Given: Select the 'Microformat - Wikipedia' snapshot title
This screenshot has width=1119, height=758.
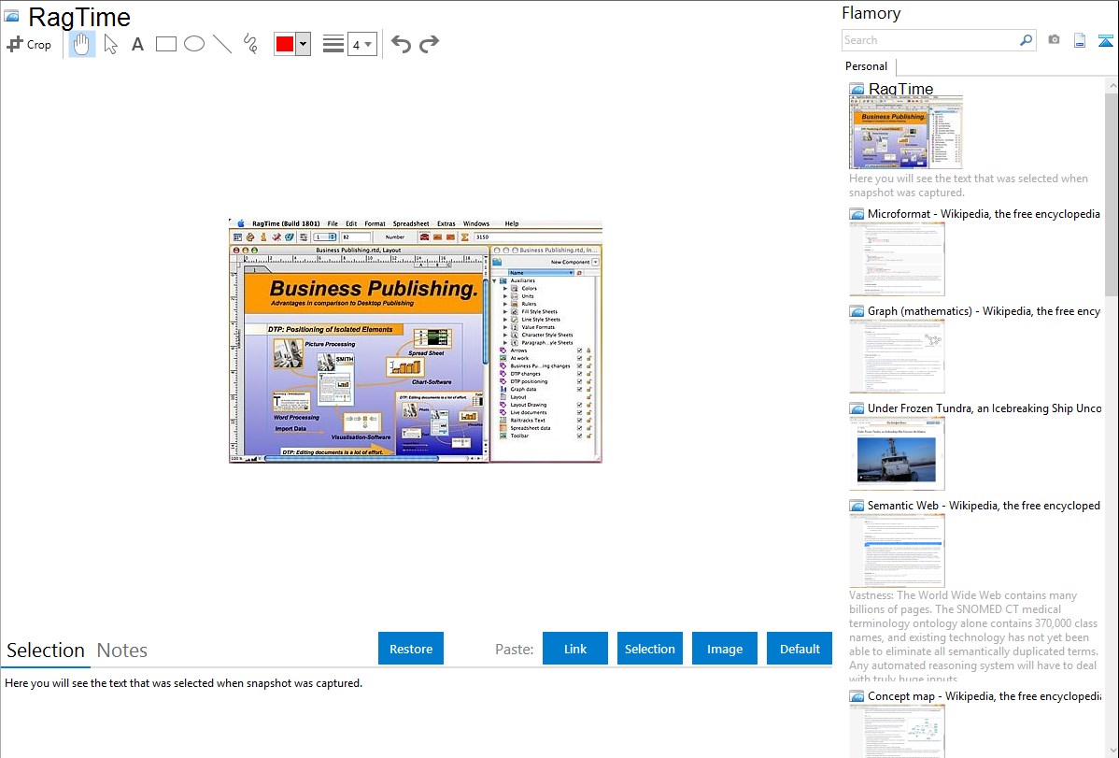Looking at the screenshot, I should (x=984, y=214).
